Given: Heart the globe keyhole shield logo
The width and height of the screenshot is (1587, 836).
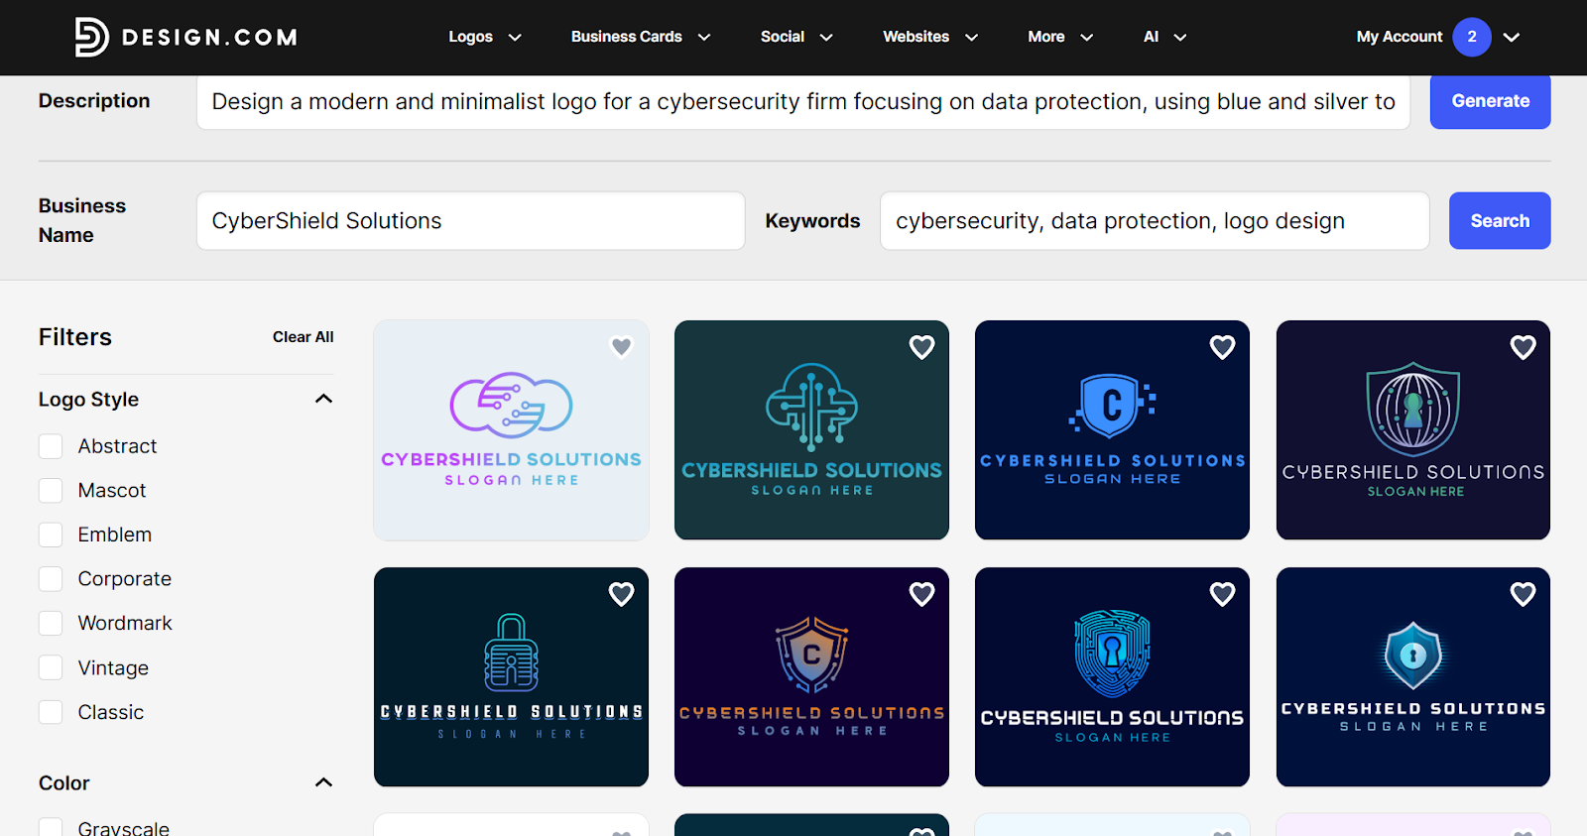Looking at the screenshot, I should 1523,347.
